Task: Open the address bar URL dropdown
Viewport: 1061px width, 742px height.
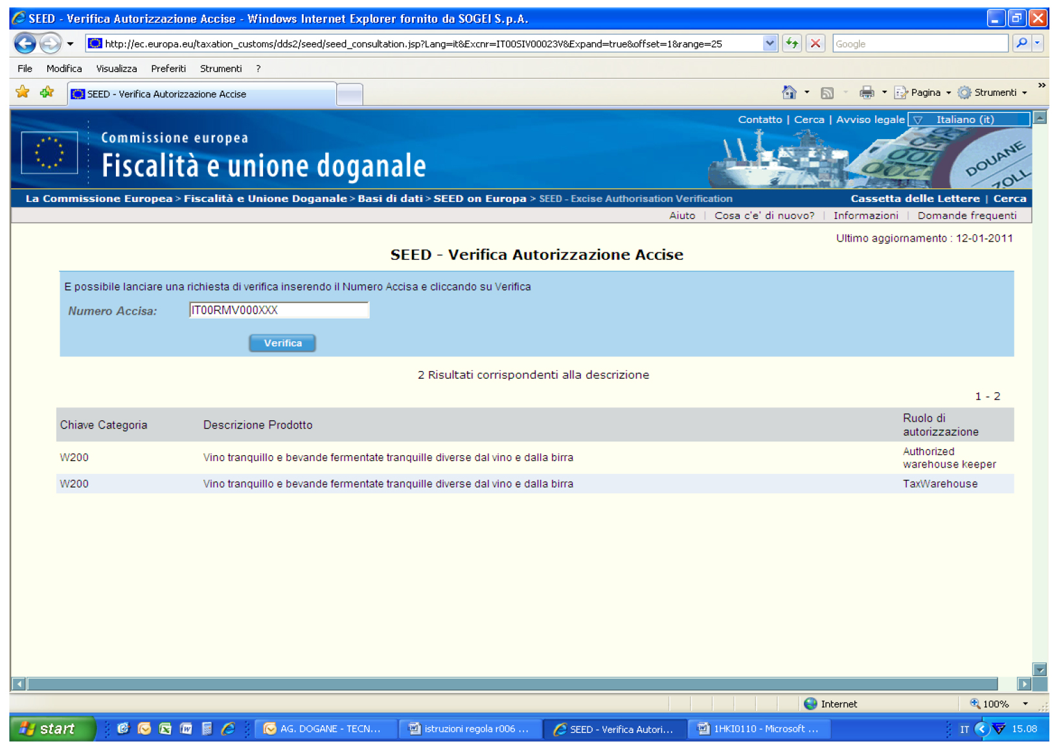Action: click(770, 44)
